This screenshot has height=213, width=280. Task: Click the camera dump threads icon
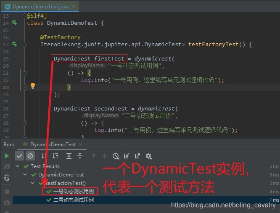[7, 202]
